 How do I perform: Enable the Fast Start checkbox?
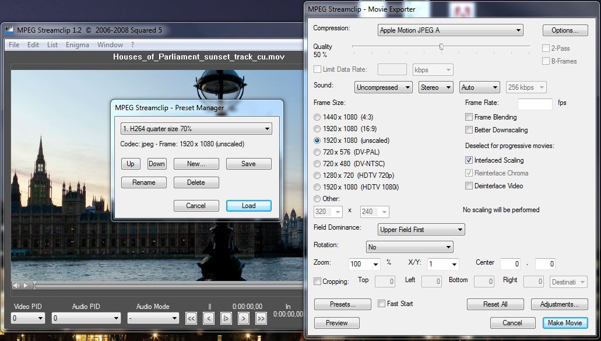381,304
